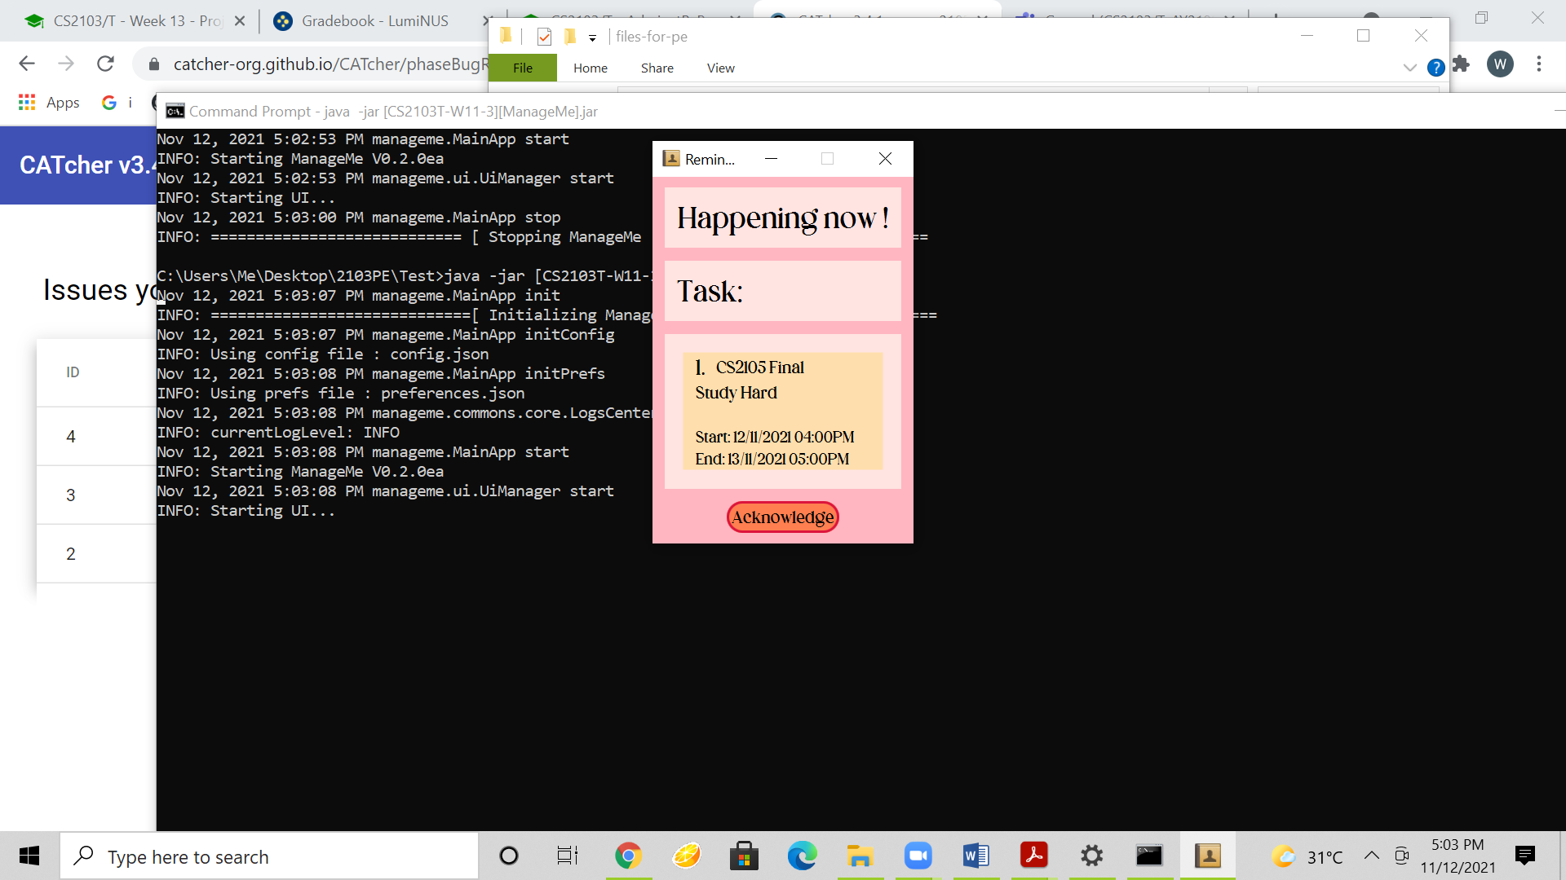Click the Acknowledge button in reminder

782,517
